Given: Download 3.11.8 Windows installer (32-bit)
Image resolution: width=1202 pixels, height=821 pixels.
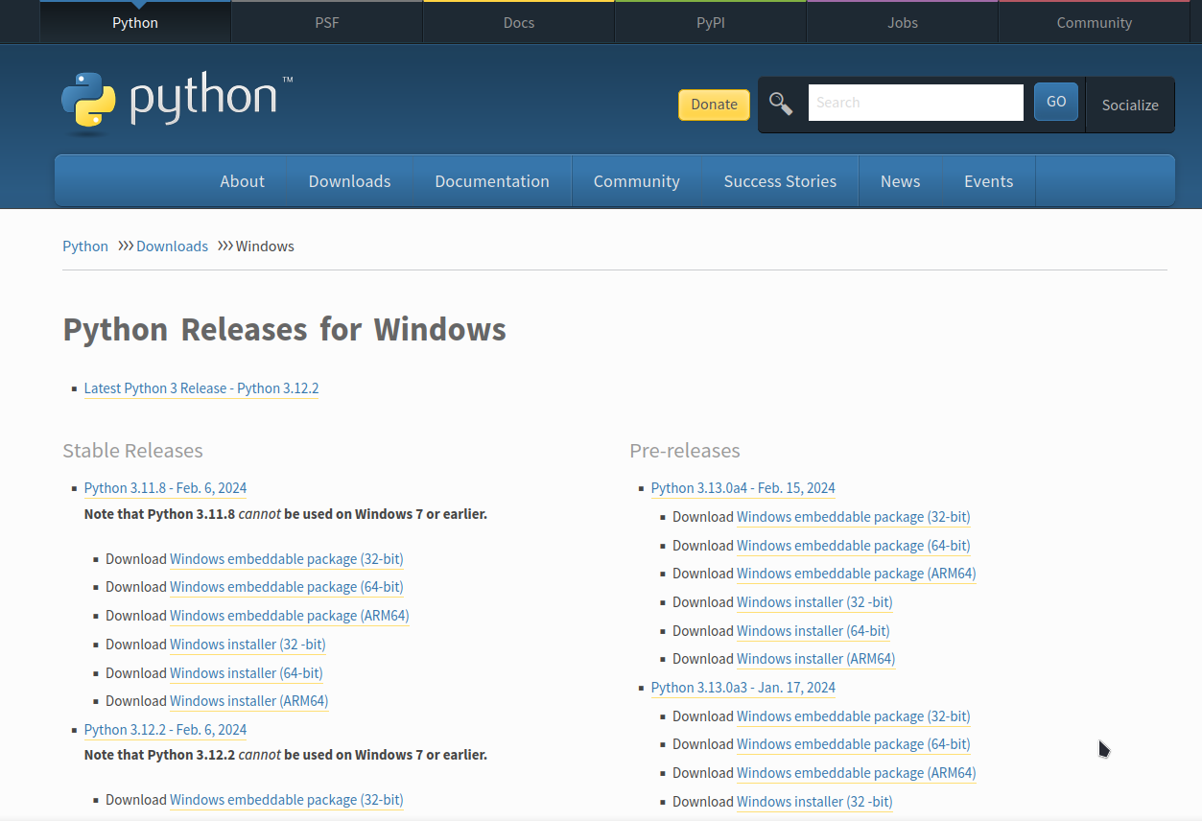Looking at the screenshot, I should 247,645.
